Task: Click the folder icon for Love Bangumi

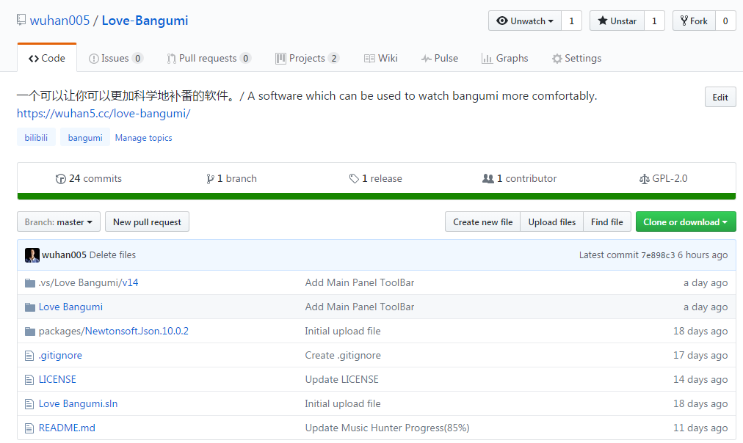Action: (x=30, y=307)
